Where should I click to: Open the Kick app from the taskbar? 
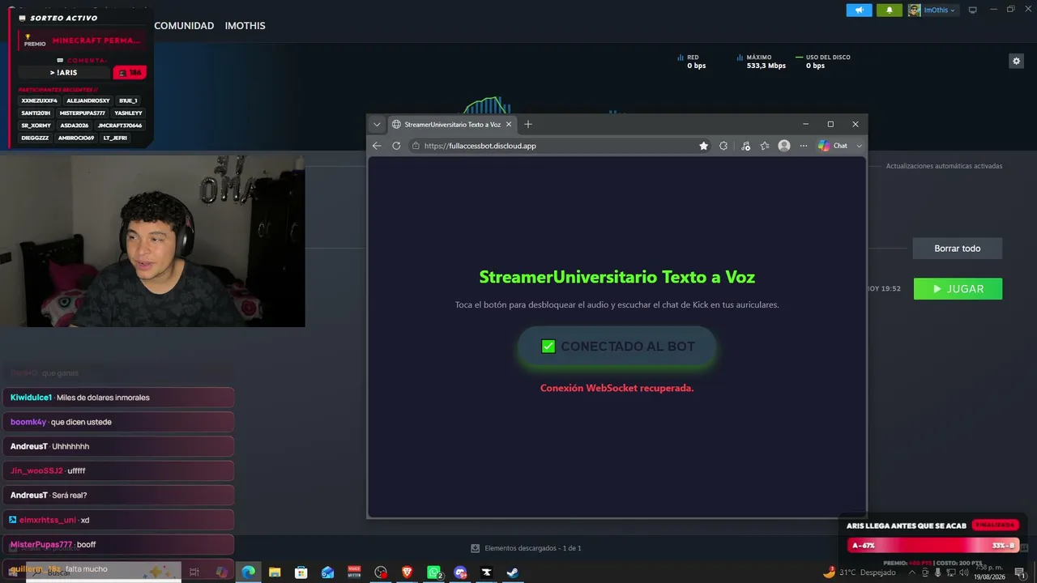(487, 572)
